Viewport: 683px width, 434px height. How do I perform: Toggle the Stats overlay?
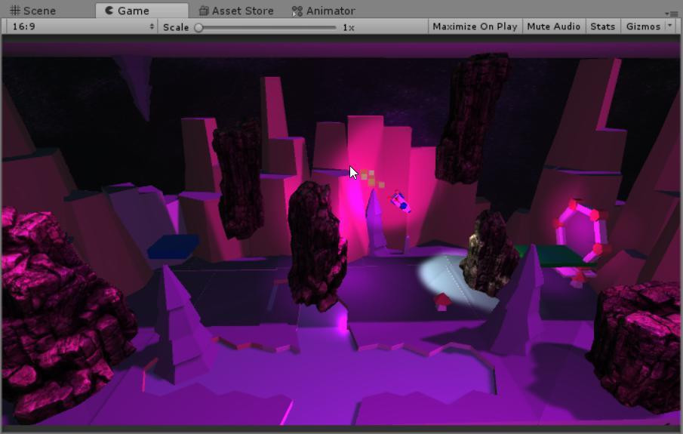[603, 26]
